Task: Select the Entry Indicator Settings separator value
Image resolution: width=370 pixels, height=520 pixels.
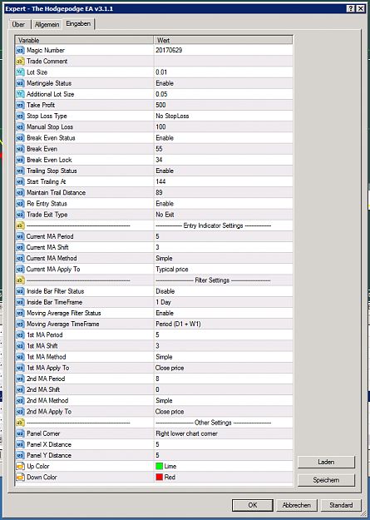Action: pyautogui.click(x=214, y=225)
